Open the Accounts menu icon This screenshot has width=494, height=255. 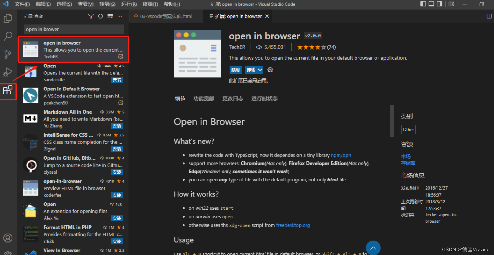tap(8, 238)
